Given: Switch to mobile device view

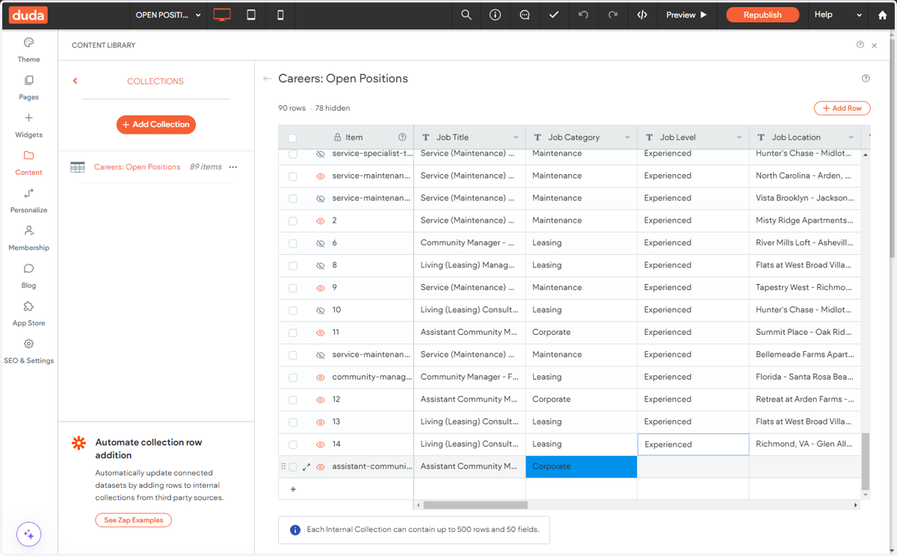Looking at the screenshot, I should click(280, 15).
